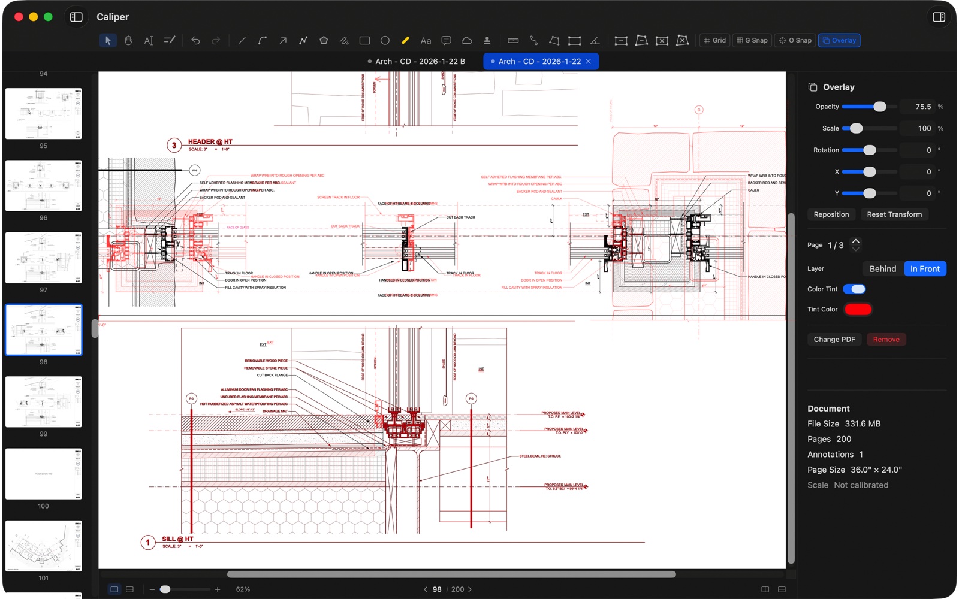The height and width of the screenshot is (599, 959).
Task: Set overlay layer to Behind
Action: [x=883, y=269]
